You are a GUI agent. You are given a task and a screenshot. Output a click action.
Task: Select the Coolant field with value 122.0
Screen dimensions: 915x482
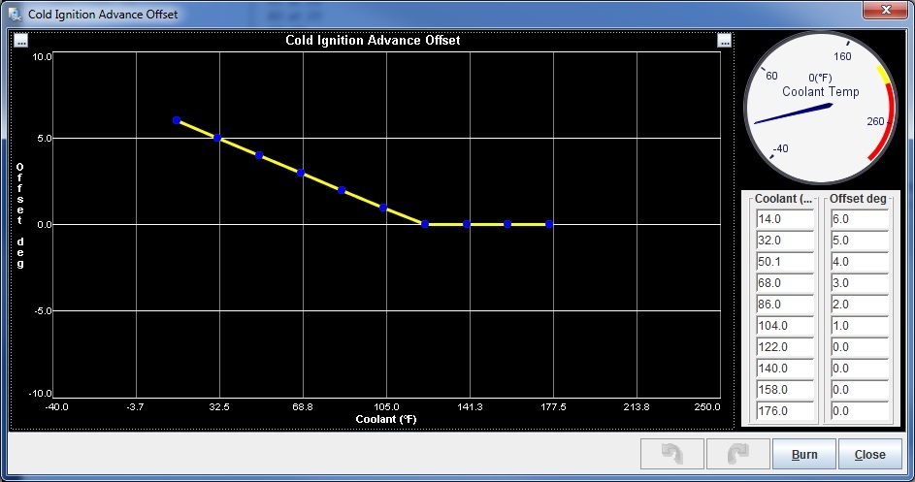(x=784, y=346)
